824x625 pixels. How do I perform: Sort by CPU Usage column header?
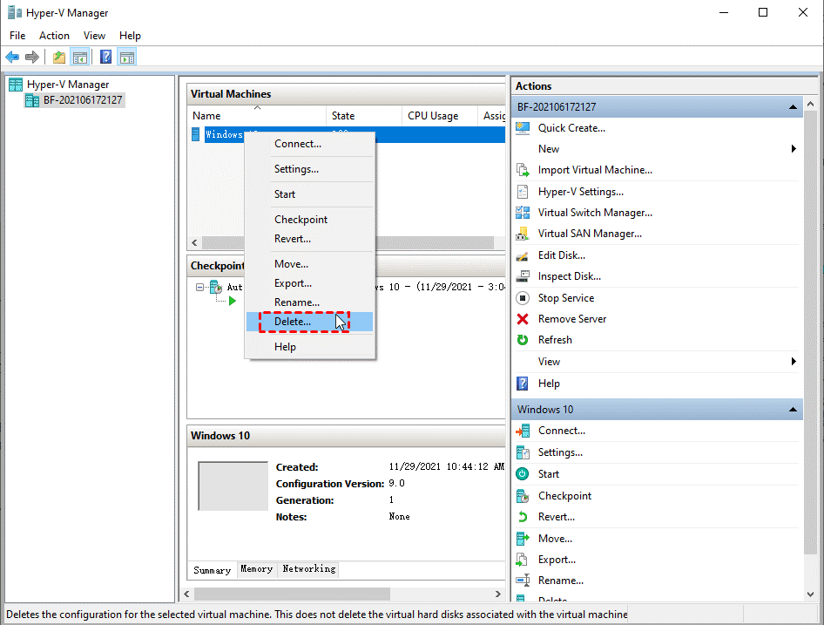pos(440,116)
